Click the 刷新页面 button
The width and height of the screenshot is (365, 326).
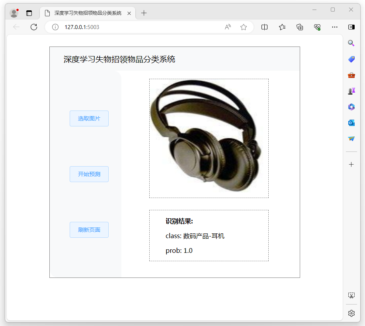89,230
